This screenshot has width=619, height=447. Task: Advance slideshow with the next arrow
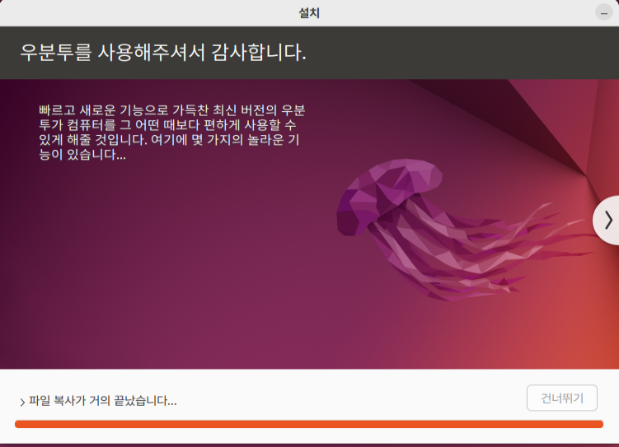[607, 220]
